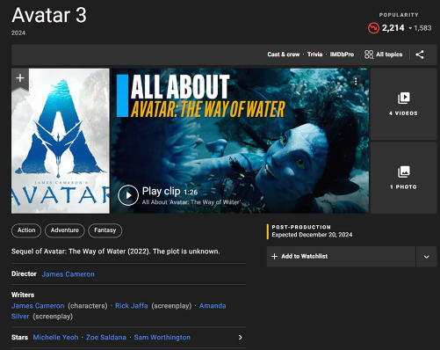This screenshot has height=350, width=440.
Task: Play the All About Avatar clip
Action: coord(128,195)
